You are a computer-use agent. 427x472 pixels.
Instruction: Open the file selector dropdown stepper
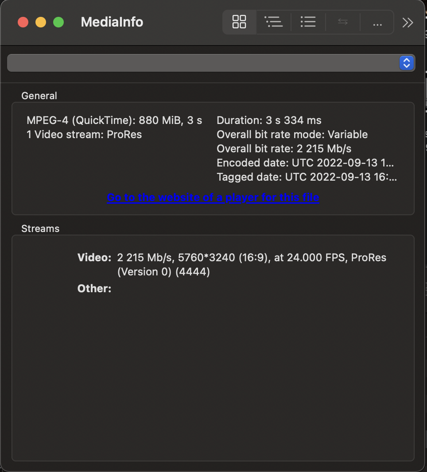(x=407, y=63)
